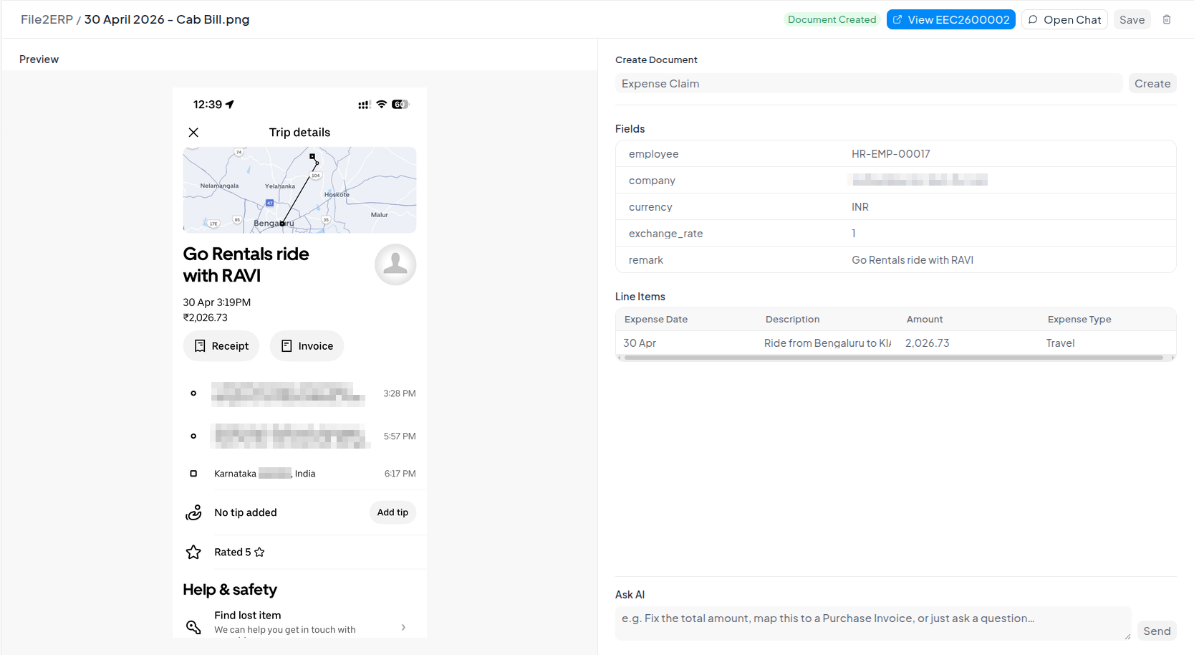Focus the Ask AI text box
The height and width of the screenshot is (655, 1194).
[873, 623]
